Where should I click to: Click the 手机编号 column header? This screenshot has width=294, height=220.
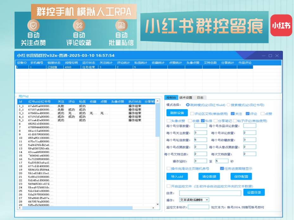coord(37,63)
